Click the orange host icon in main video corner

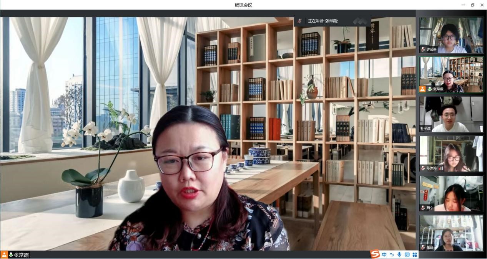(x=4, y=255)
